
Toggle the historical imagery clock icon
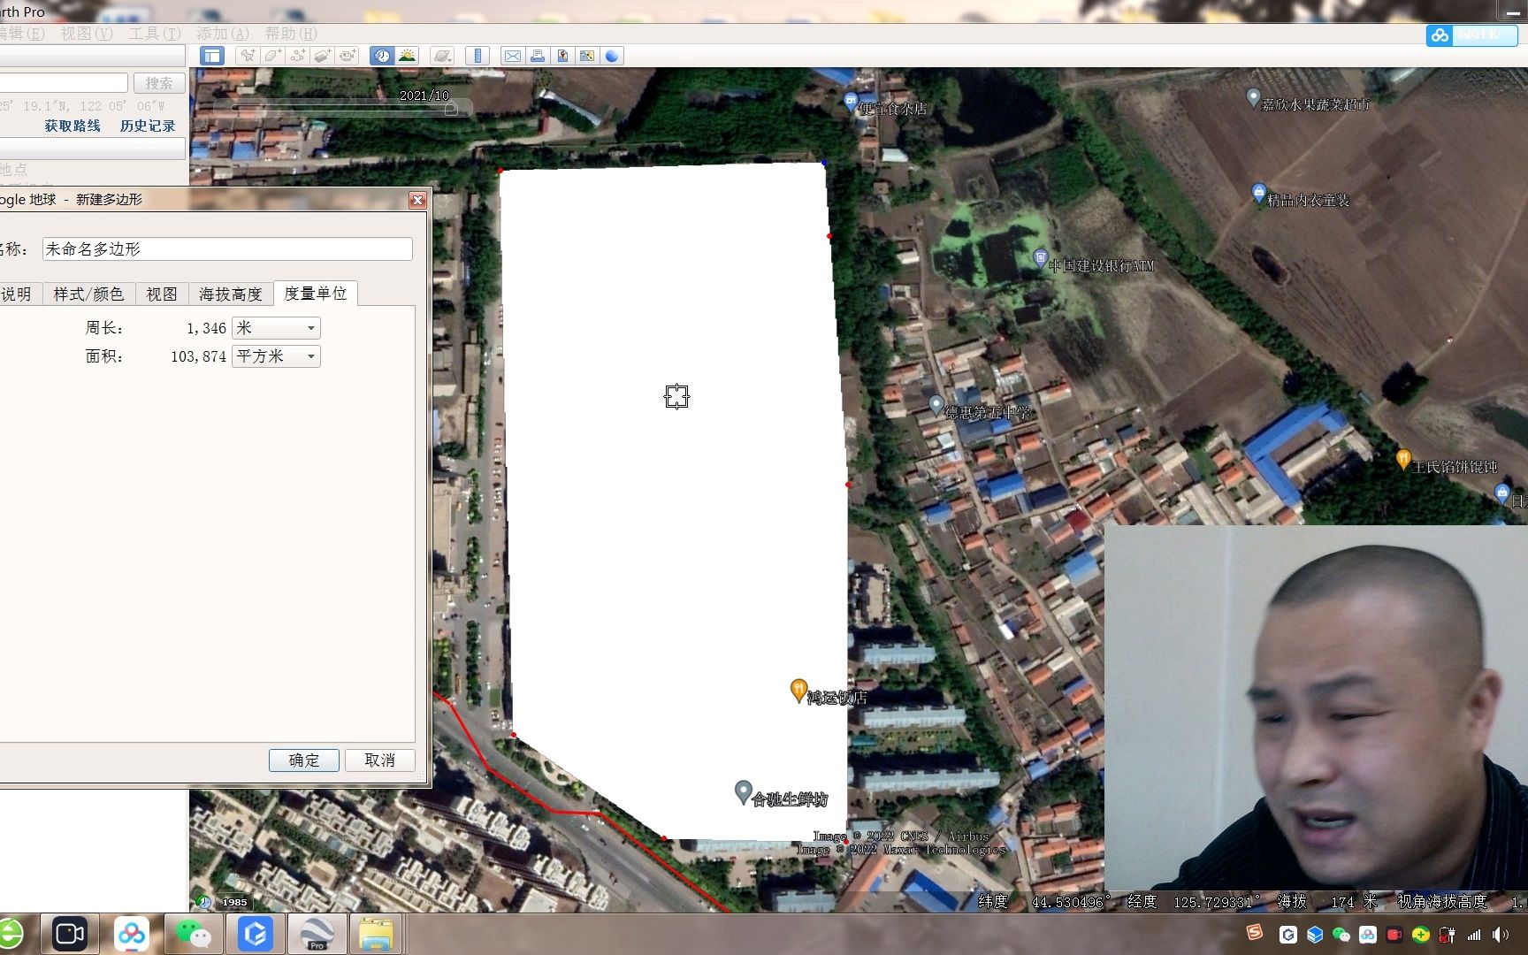click(x=382, y=56)
